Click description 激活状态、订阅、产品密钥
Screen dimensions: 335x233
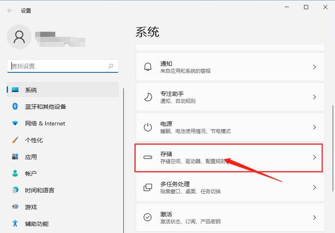pyautogui.click(x=191, y=221)
